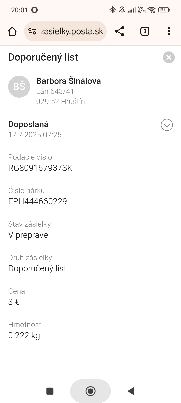Open site info icon in address bar
This screenshot has height=403, width=181.
click(32, 31)
